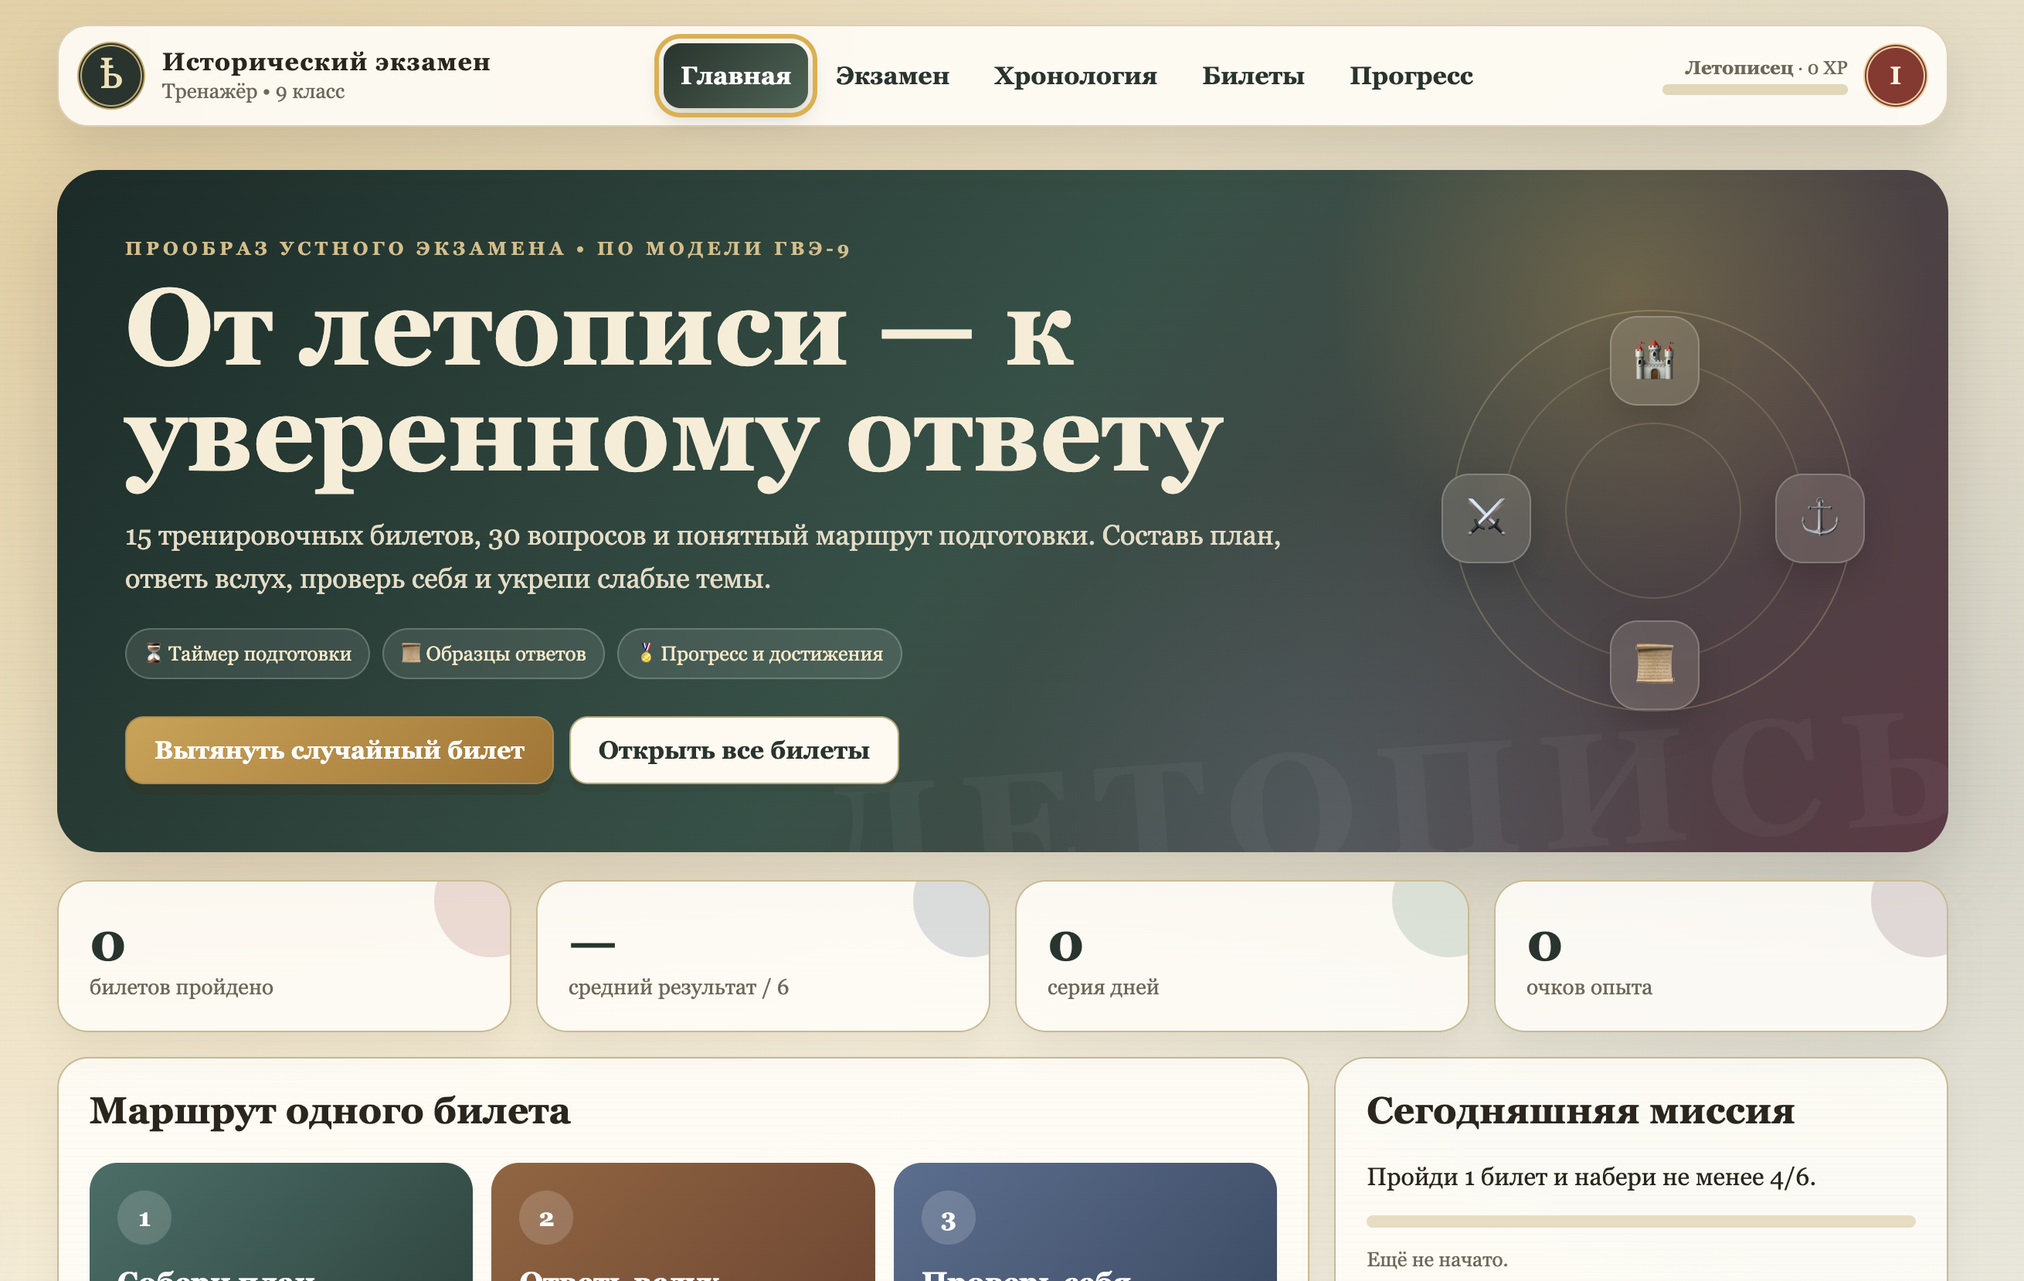Image resolution: width=2024 pixels, height=1281 pixels.
Task: Click the средний результат / 6 card
Action: pyautogui.click(x=762, y=956)
